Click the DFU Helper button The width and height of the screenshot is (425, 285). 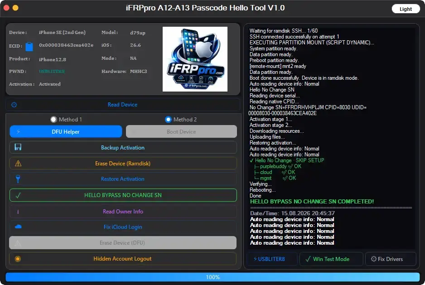tap(66, 131)
